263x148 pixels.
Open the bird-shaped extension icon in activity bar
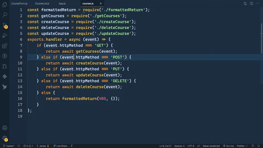click(x=5, y=87)
